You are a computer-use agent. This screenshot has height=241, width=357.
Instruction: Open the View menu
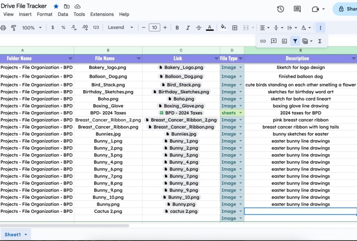tap(8, 14)
